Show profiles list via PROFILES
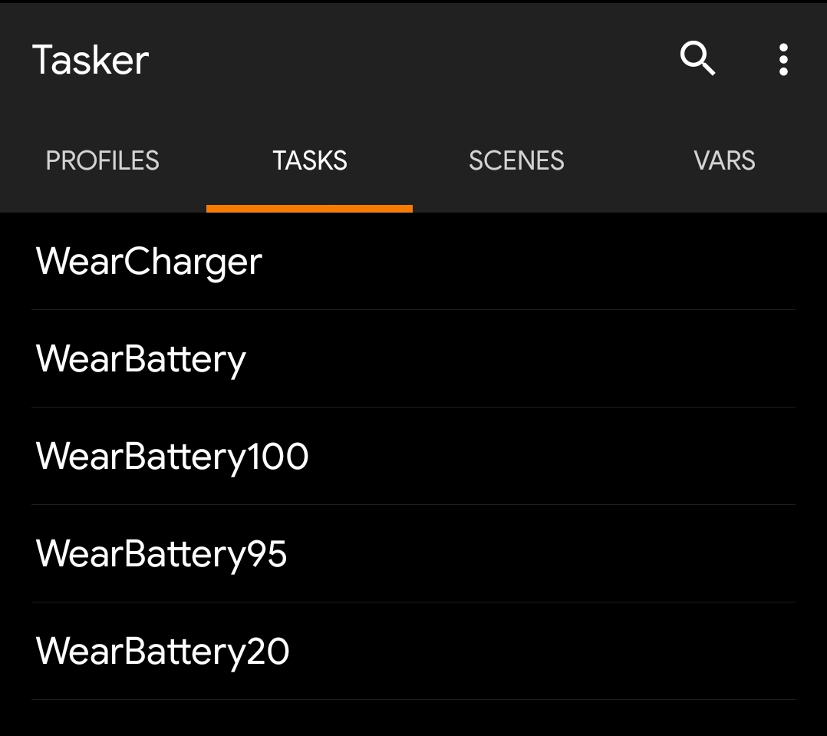The height and width of the screenshot is (736, 827). tap(102, 160)
